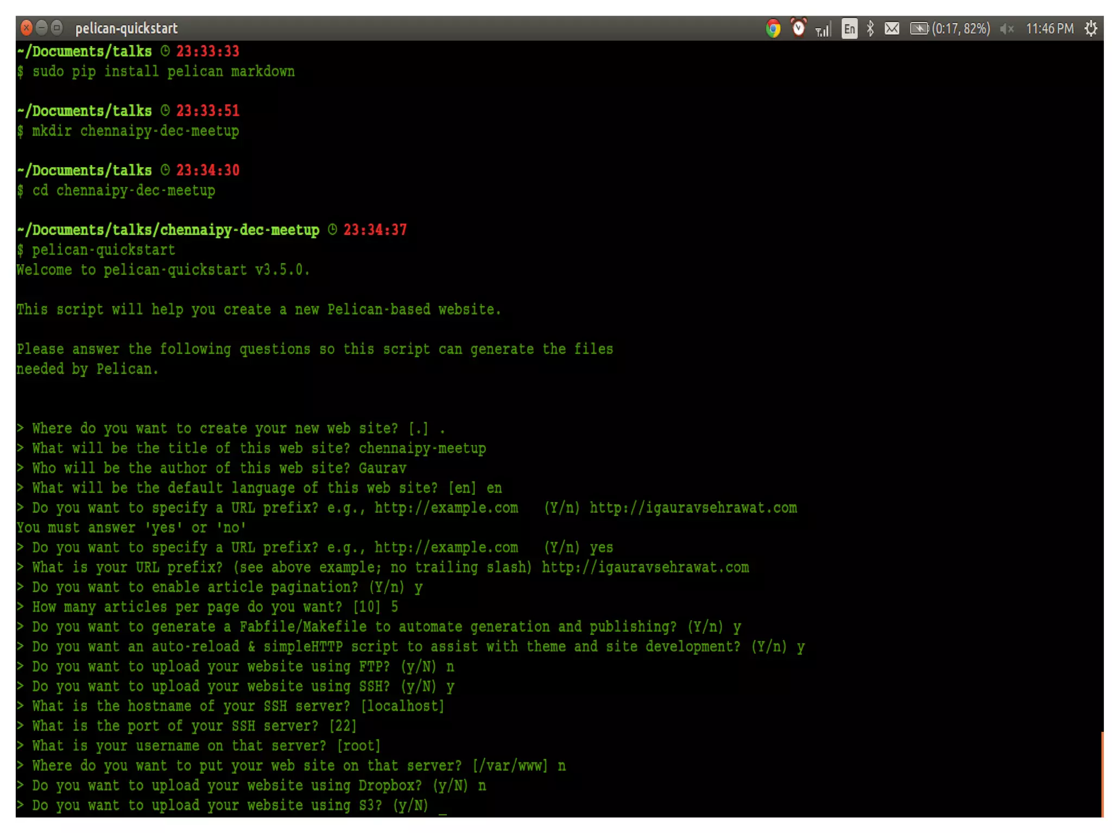Viewport: 1112px width, 833px height.
Task: Open the battery indicator showing 0:17, 82%
Action: [950, 28]
